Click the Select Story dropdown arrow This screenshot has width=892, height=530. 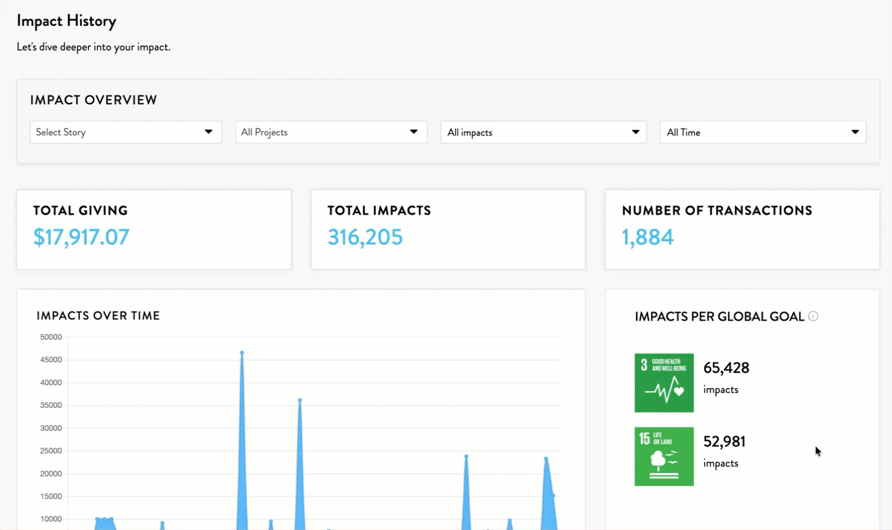coord(209,132)
